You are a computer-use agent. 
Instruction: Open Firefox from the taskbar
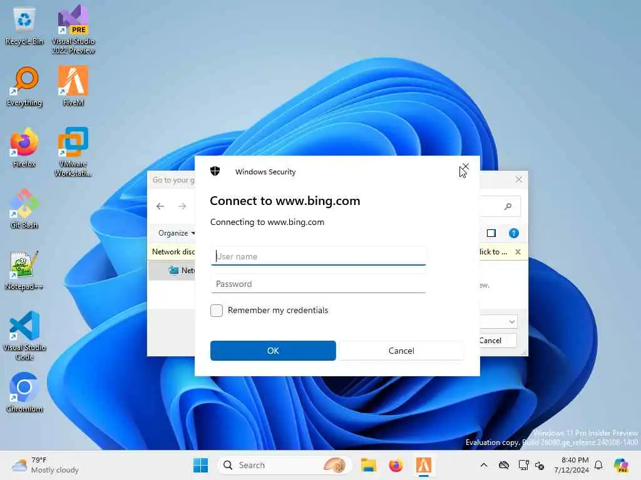pos(396,465)
